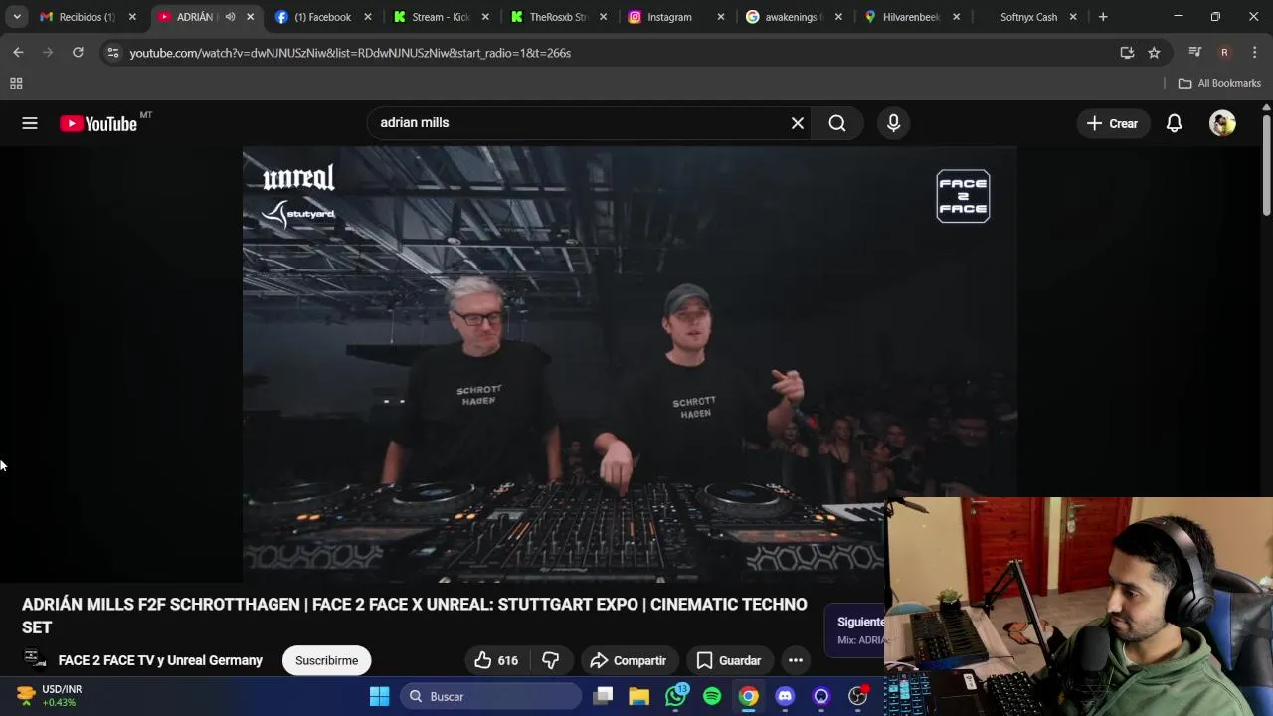Subscribe with the Suscribirme button

[x=326, y=660]
